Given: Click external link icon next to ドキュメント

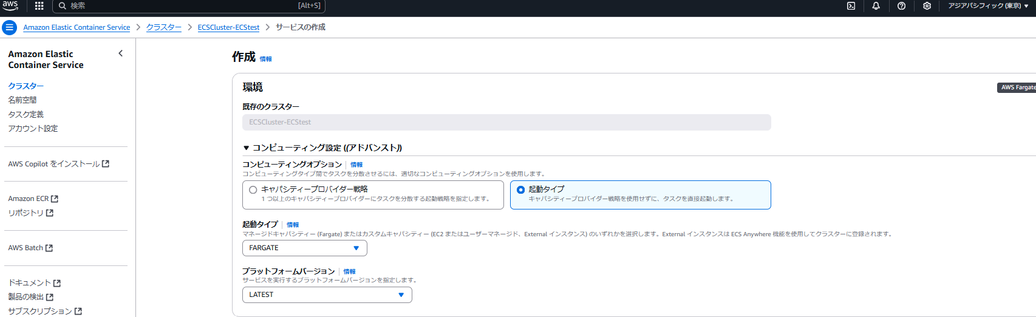Looking at the screenshot, I should pos(57,283).
